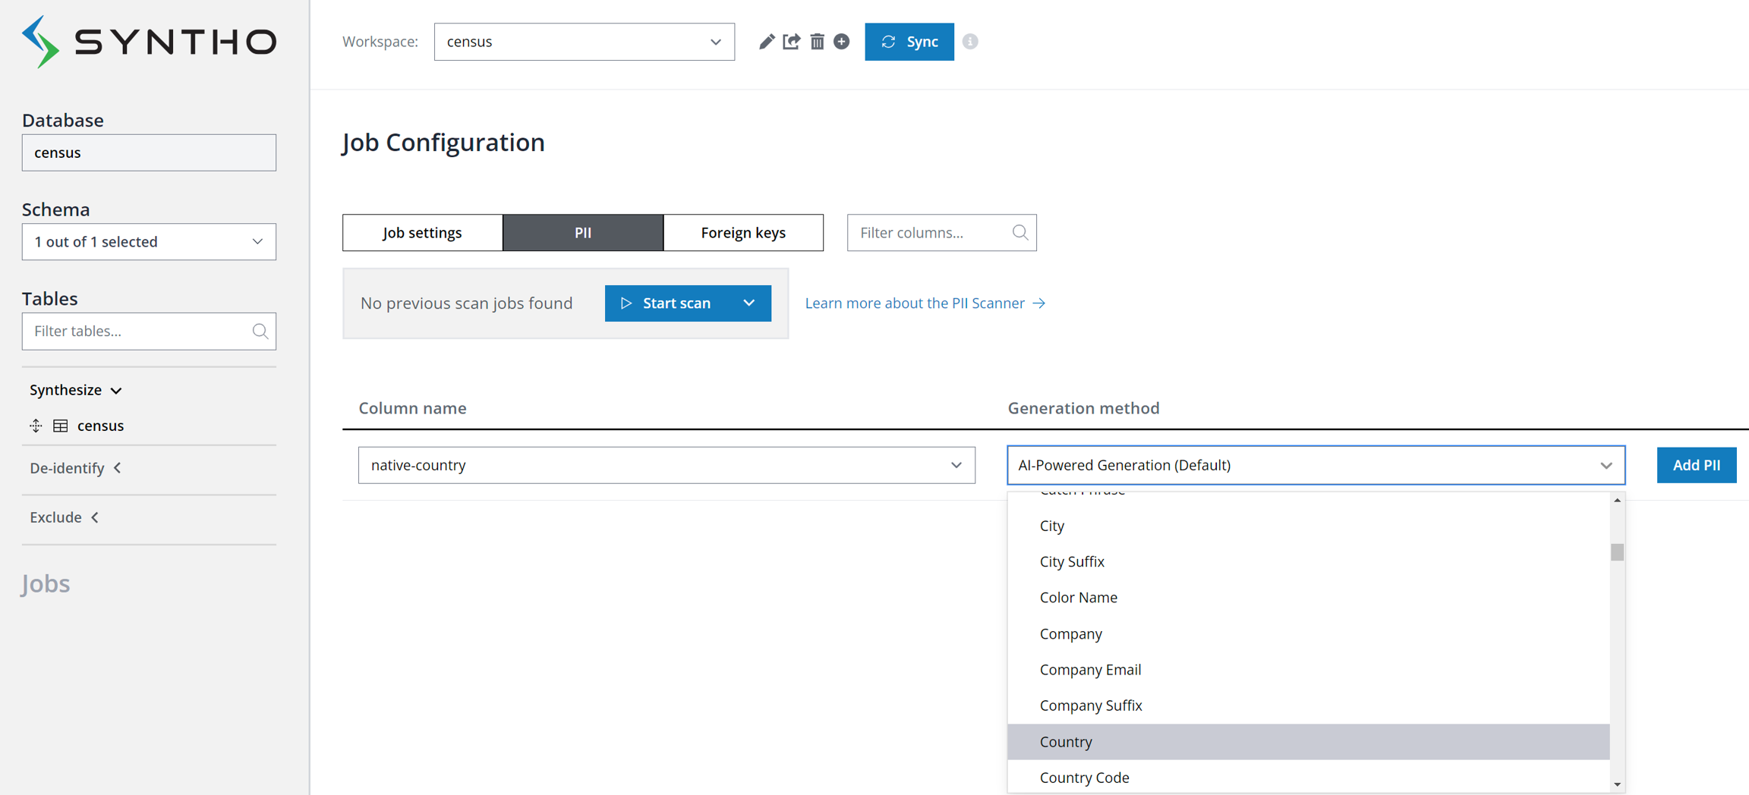This screenshot has width=1749, height=795.
Task: Click the trash delete workspace icon
Action: 817,42
